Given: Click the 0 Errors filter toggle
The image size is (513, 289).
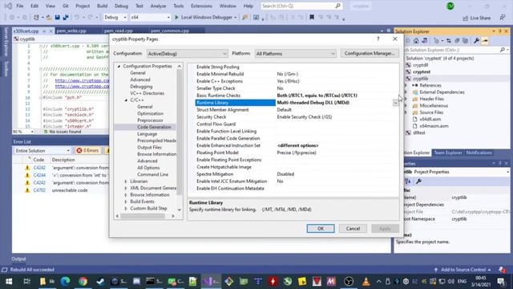Looking at the screenshot, I should point(87,150).
